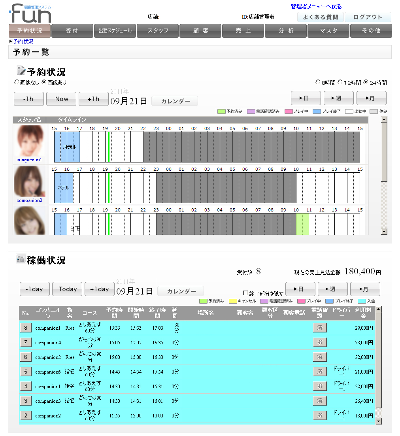This screenshot has width=400, height=436.
Task: Click the ログアウト button
Action: point(368,17)
